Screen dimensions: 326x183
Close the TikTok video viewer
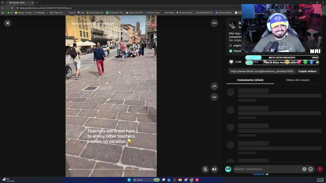[x=8, y=23]
